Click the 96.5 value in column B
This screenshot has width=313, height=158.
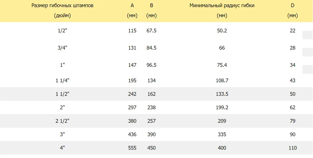[151, 65]
